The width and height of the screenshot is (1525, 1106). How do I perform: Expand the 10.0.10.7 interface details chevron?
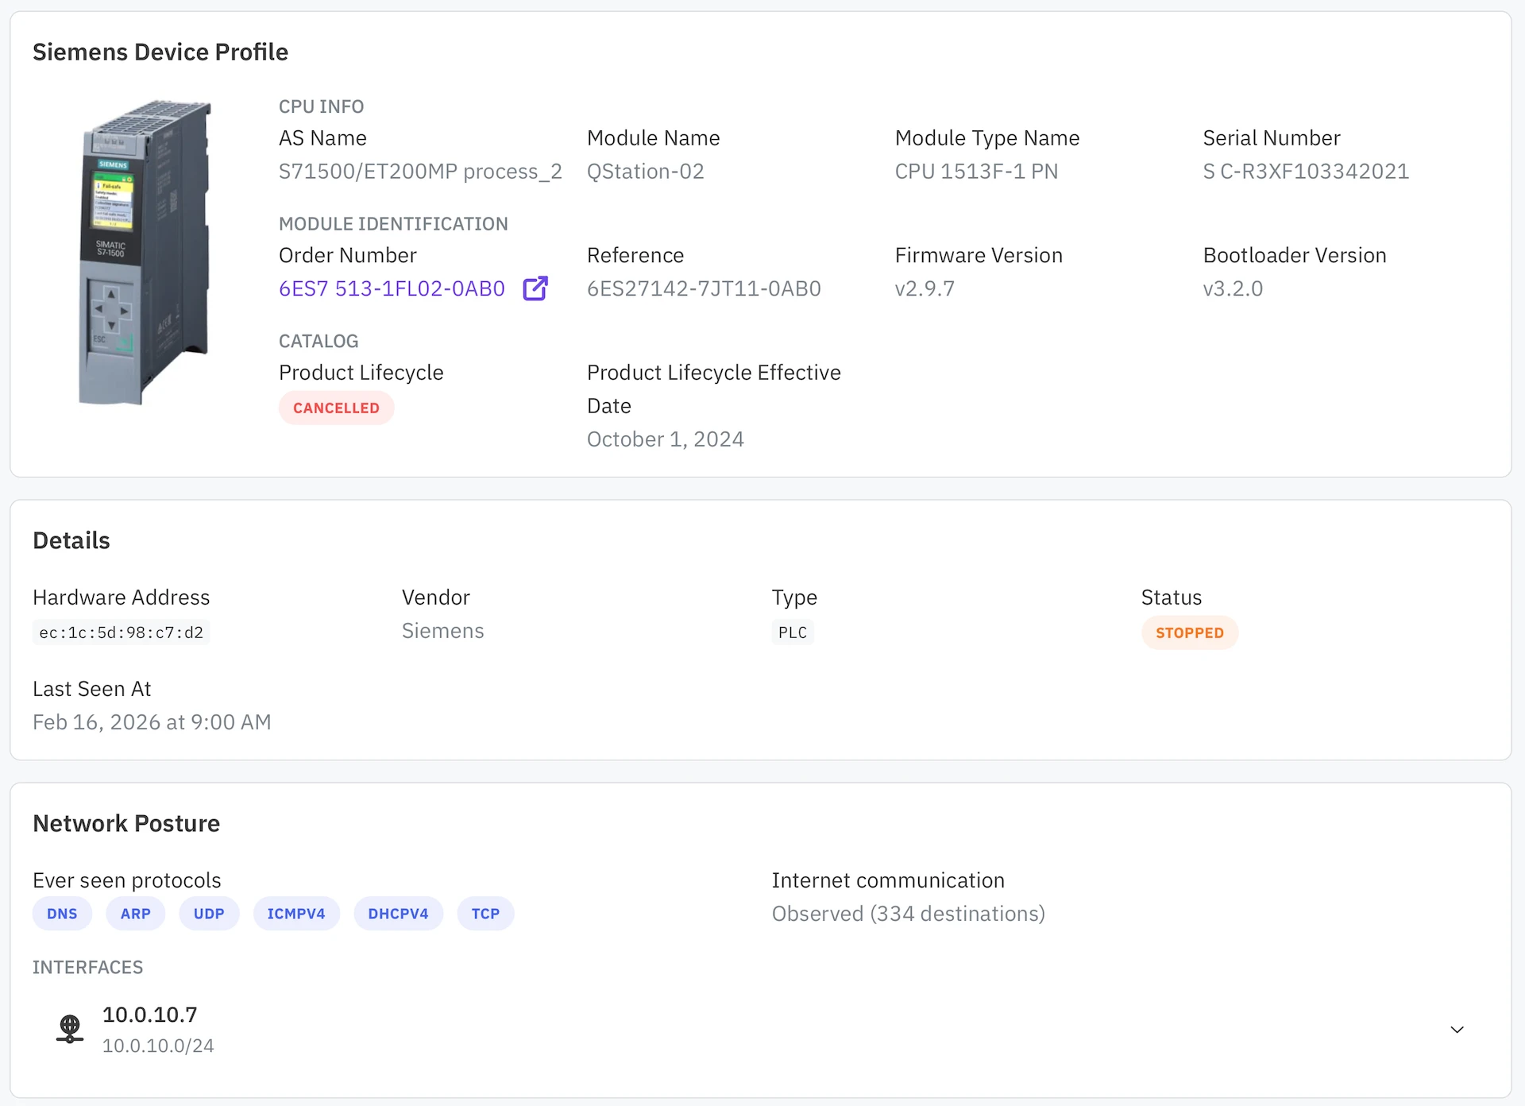1457,1029
